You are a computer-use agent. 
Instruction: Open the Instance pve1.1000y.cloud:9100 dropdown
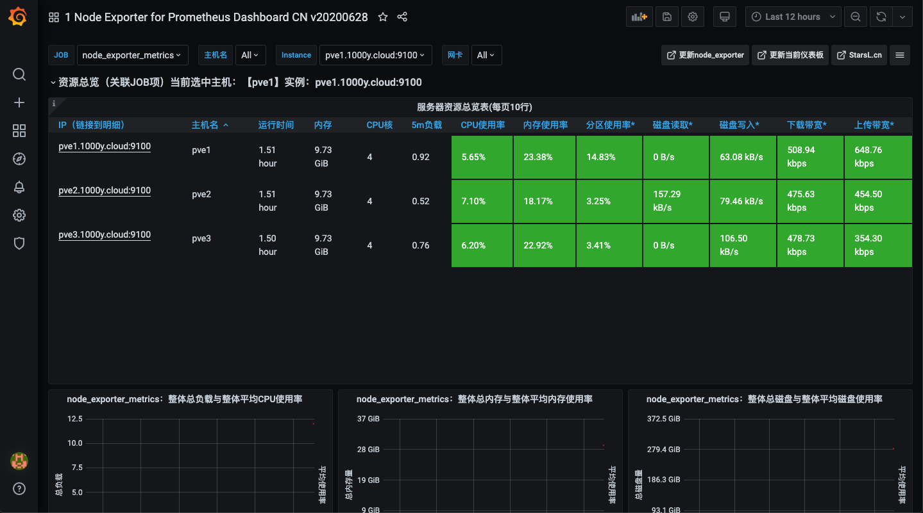[x=376, y=55]
